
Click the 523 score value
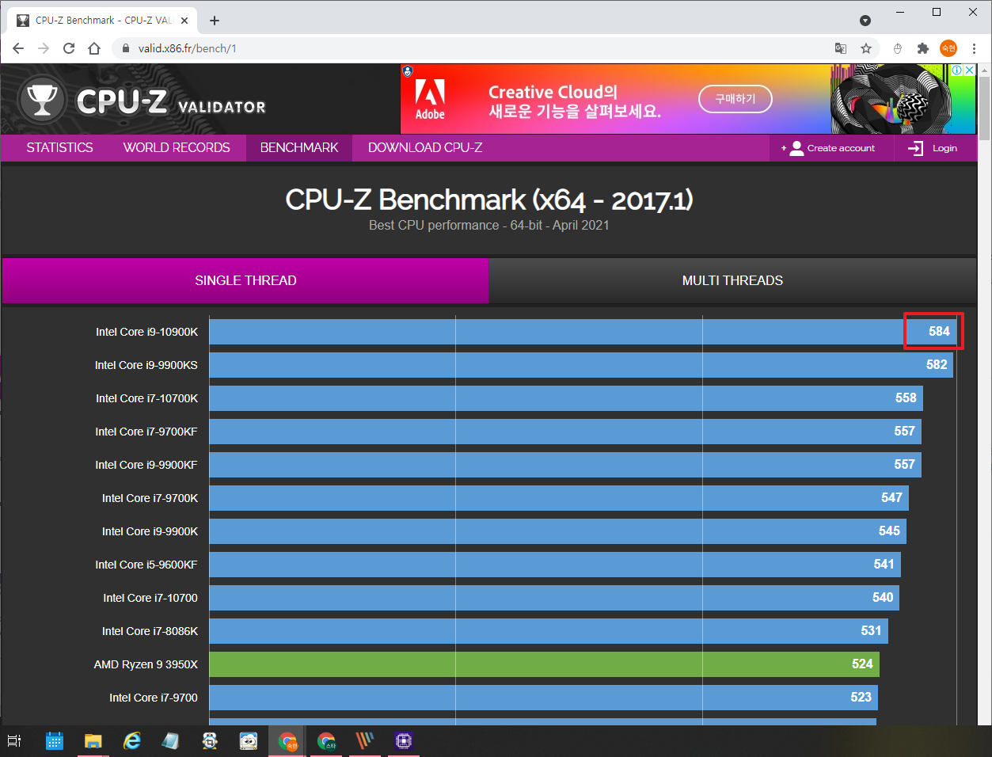[861, 698]
